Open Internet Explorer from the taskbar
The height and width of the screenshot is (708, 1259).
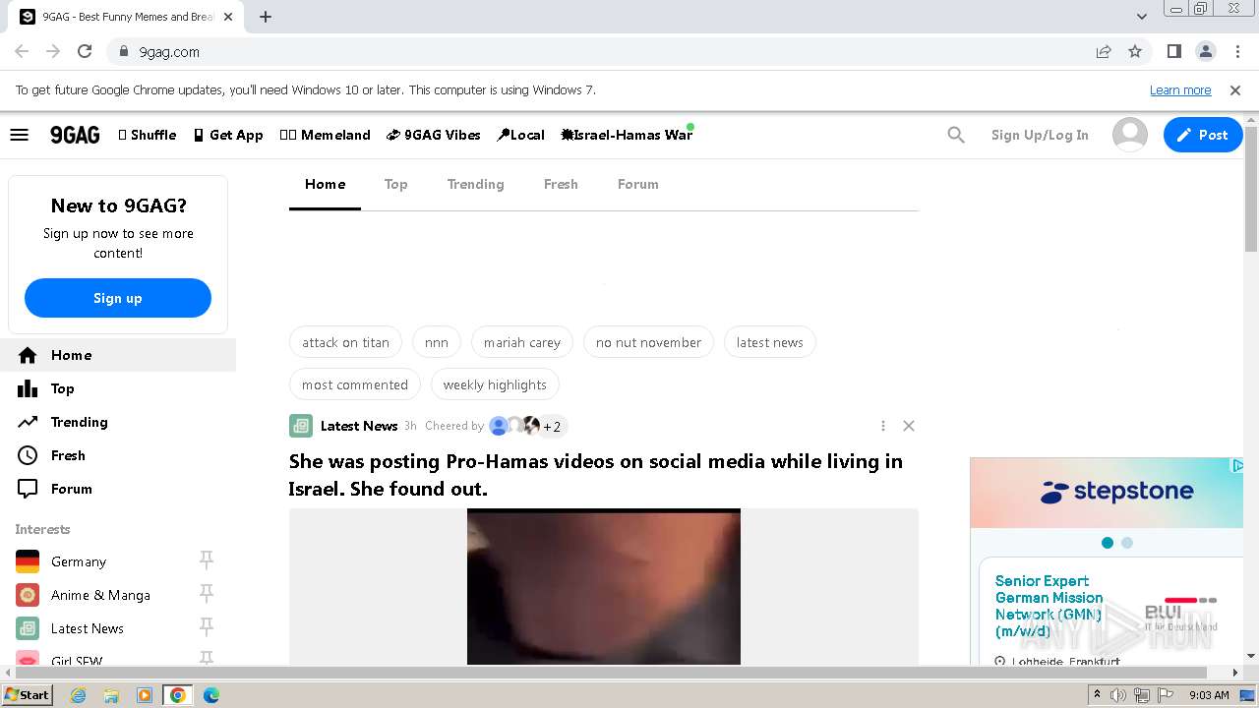[x=78, y=695]
